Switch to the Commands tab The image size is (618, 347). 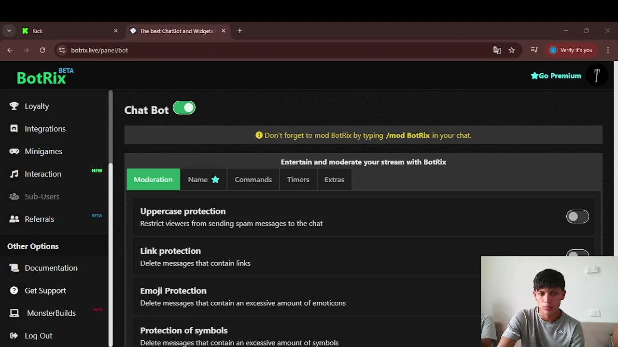[253, 180]
